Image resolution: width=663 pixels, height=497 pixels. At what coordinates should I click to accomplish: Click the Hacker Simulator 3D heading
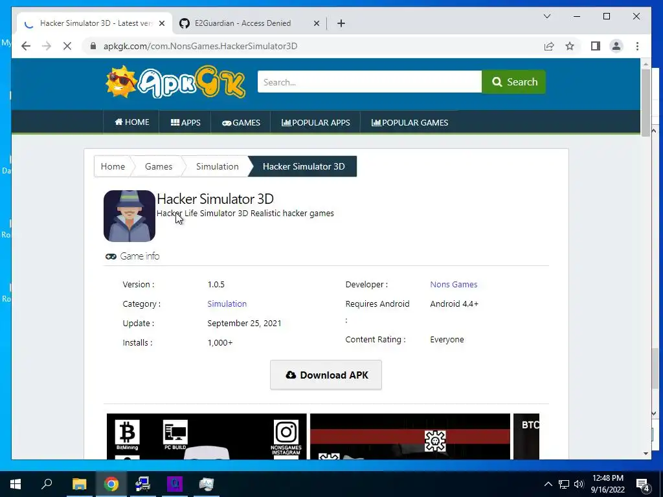(215, 199)
